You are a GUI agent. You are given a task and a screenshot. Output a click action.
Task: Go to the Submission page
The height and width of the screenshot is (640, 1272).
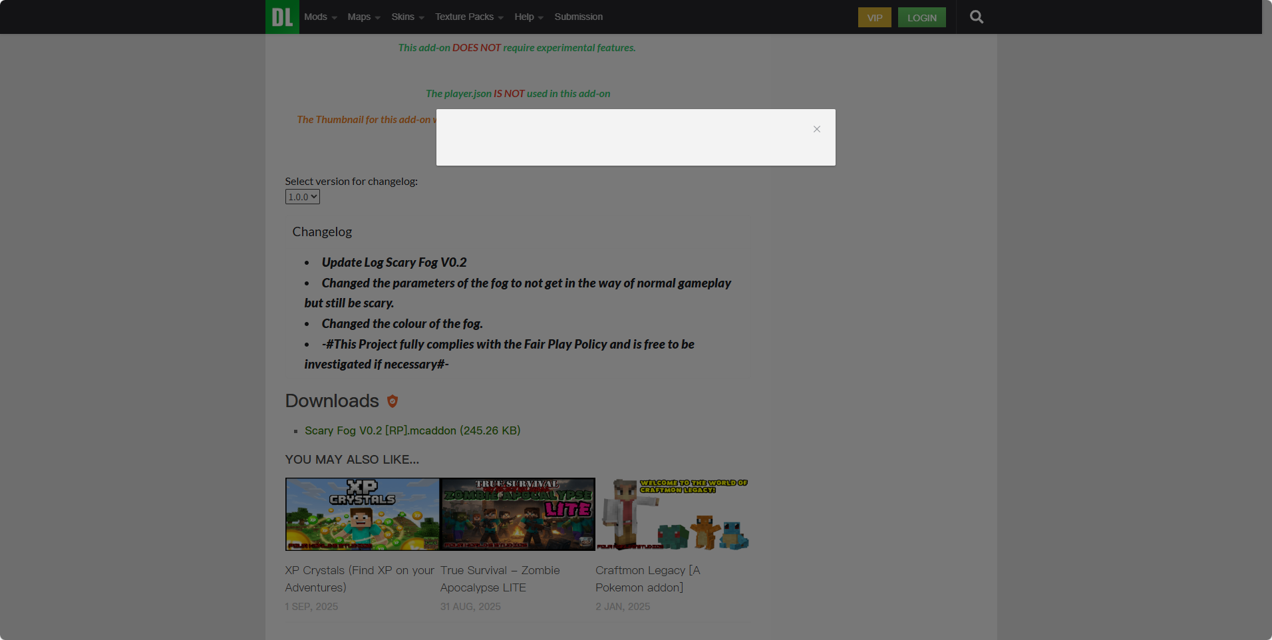tap(578, 17)
